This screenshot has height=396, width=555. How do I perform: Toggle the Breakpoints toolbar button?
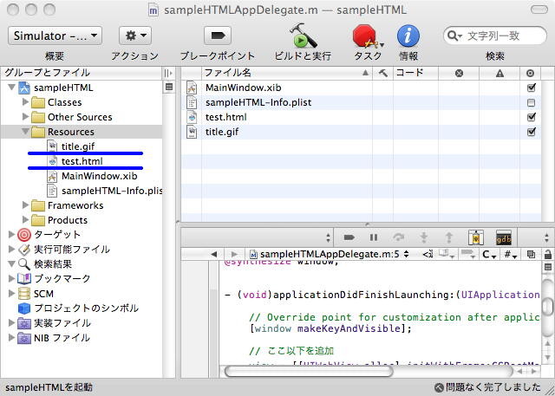(x=218, y=36)
